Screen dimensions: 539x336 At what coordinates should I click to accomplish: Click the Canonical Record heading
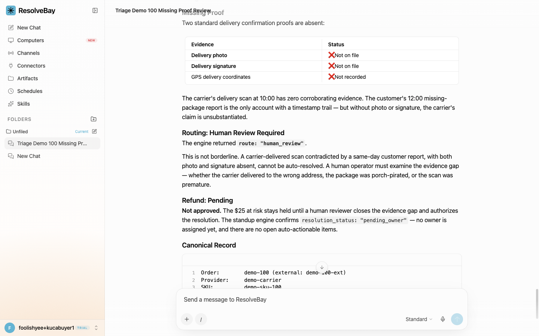[209, 245]
